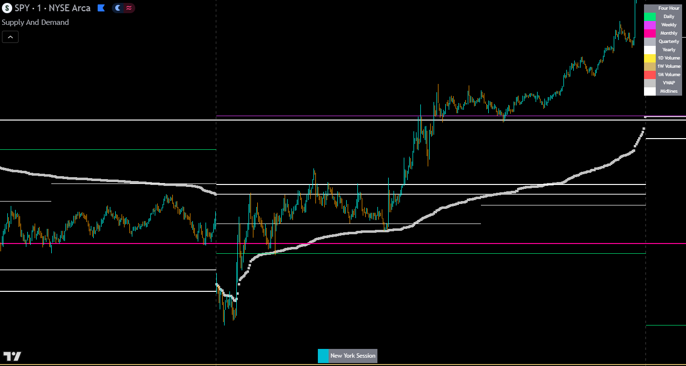Click the moon post-market session icon
The image size is (686, 366).
[x=118, y=8]
